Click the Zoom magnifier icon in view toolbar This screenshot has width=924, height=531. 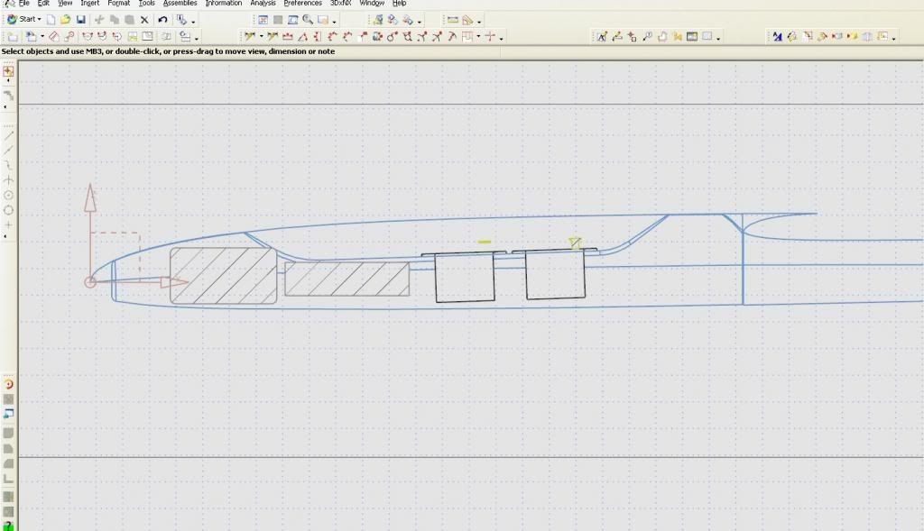coord(308,20)
